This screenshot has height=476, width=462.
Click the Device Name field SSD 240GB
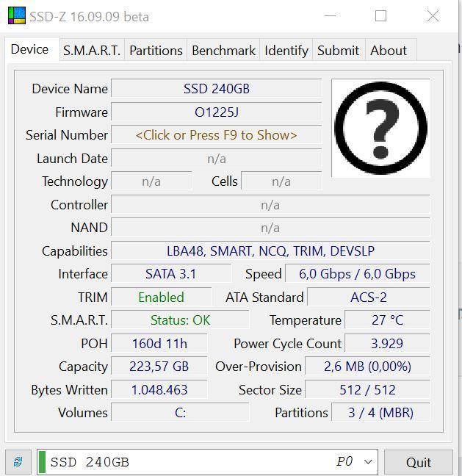point(216,89)
